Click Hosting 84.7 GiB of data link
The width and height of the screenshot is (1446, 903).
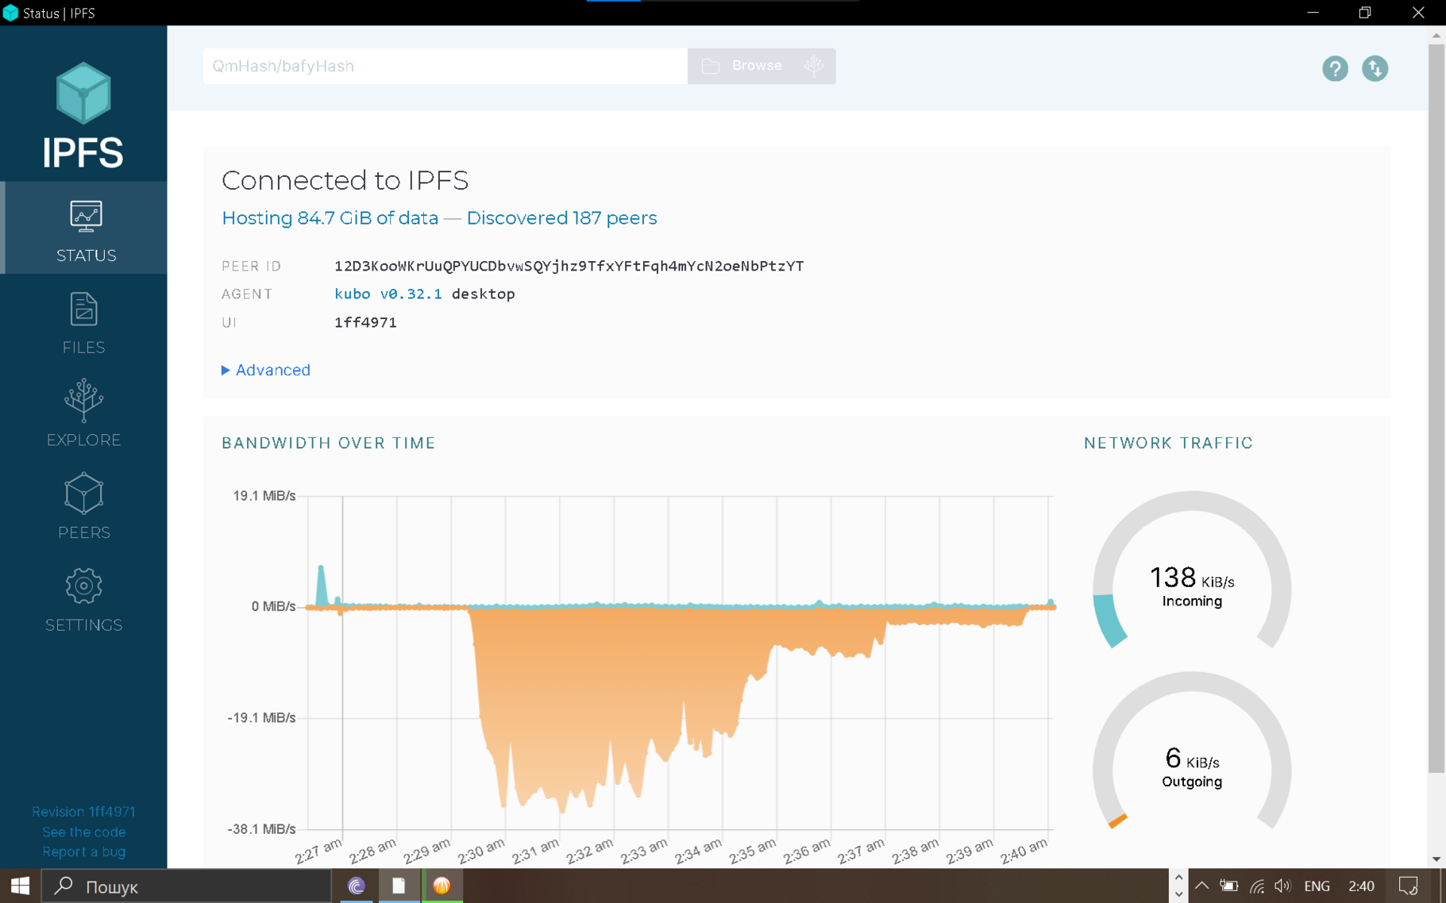point(330,218)
